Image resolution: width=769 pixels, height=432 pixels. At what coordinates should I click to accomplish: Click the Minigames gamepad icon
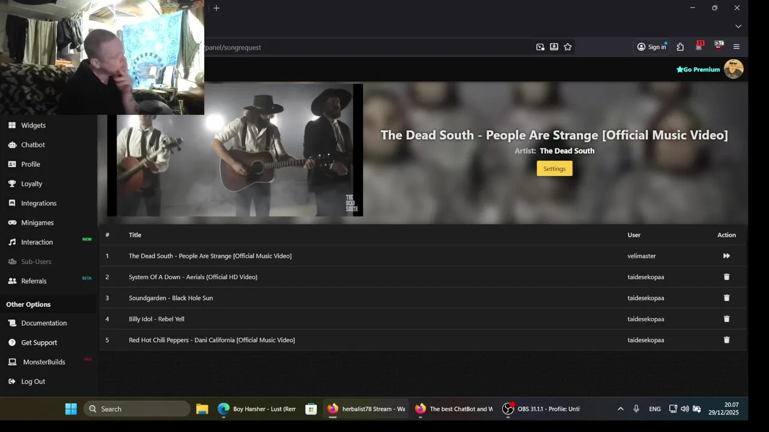12,223
